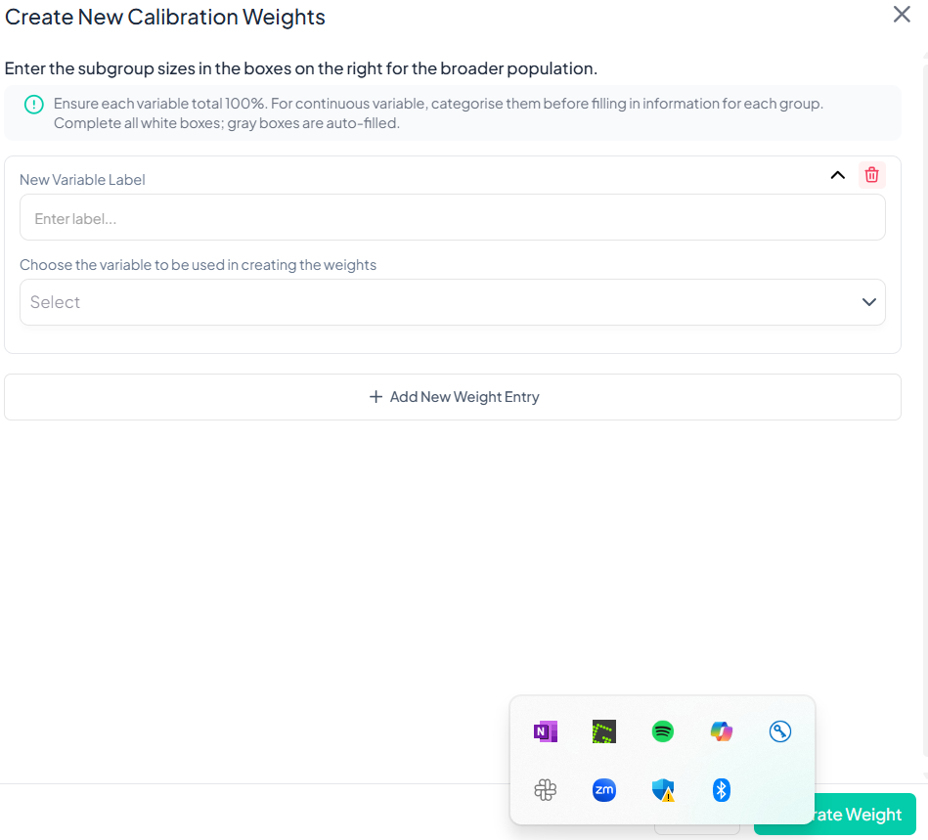Click the Select dropdown chevron arrow
This screenshot has width=928, height=840.
point(869,302)
